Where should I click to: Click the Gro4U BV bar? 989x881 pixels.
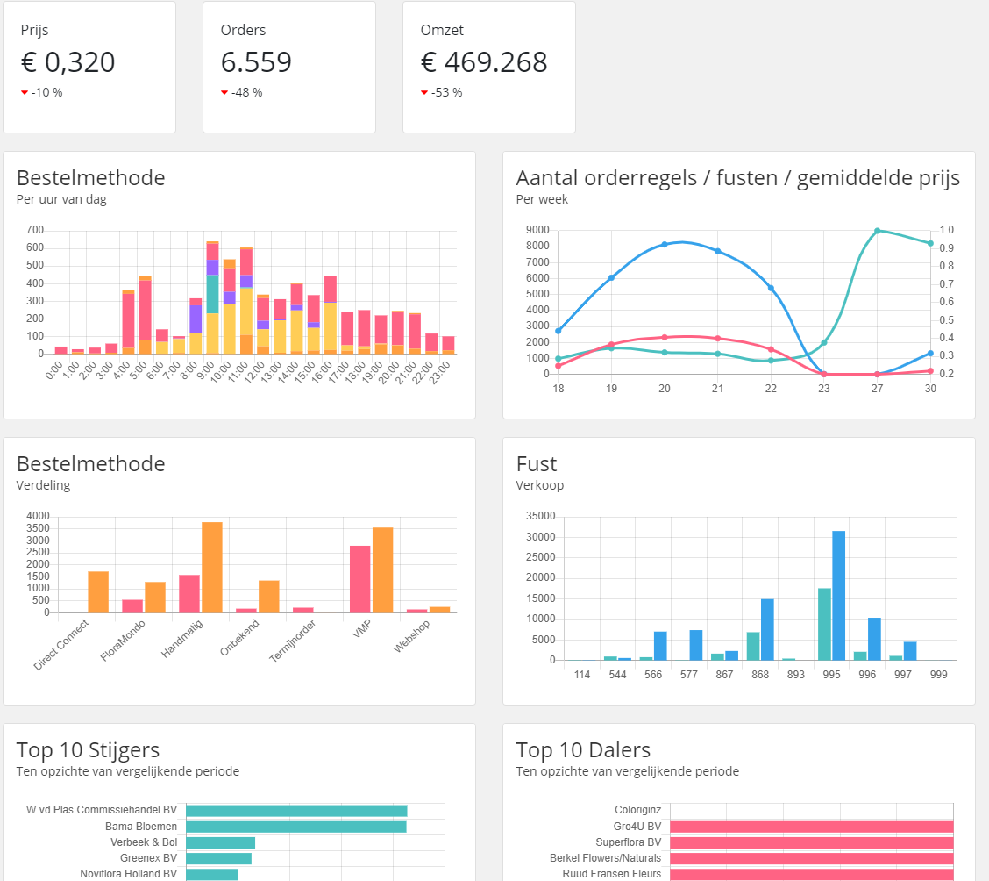(812, 827)
